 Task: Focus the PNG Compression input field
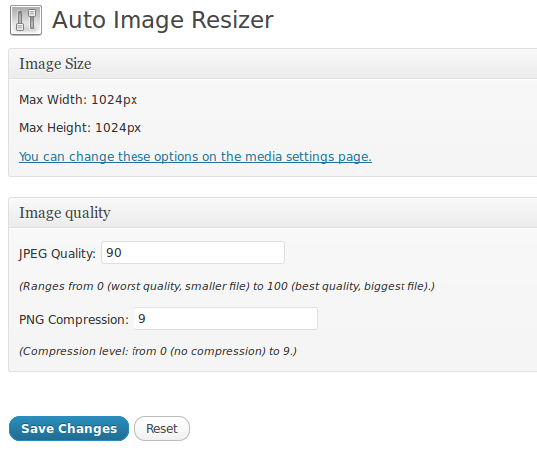point(225,319)
